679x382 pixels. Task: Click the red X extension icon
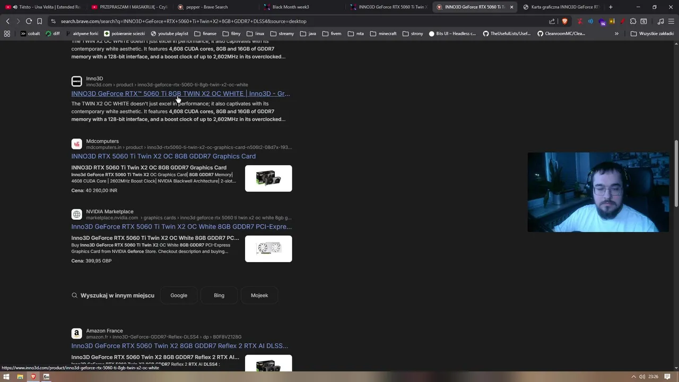580,21
